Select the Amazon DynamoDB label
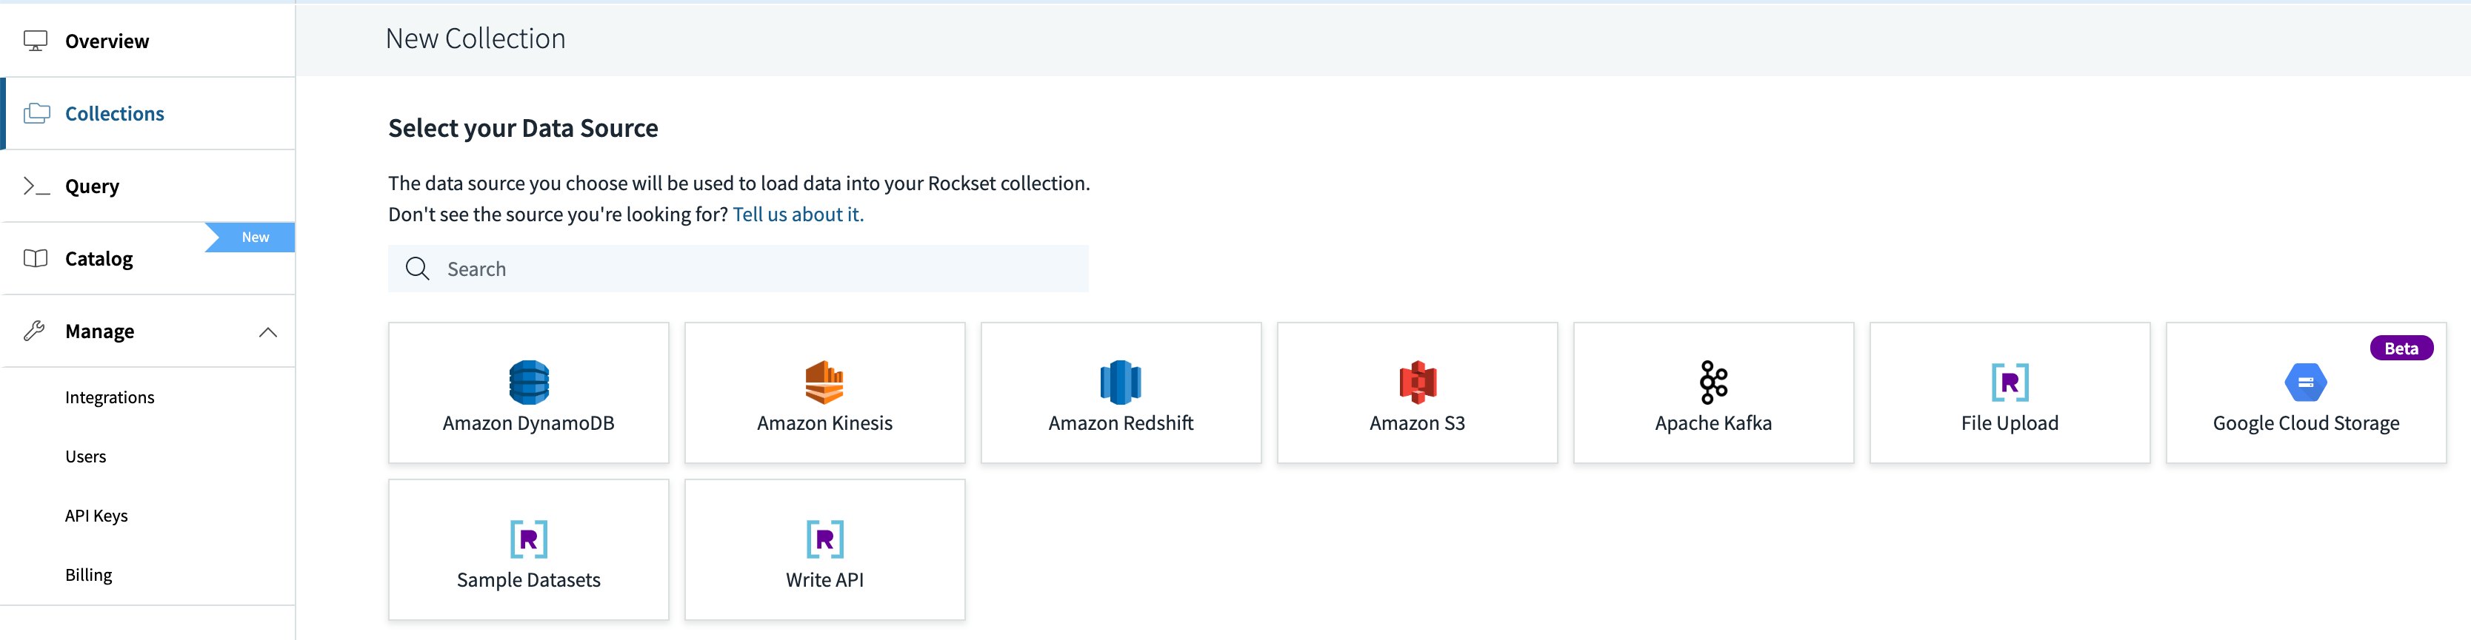The height and width of the screenshot is (640, 2471). point(529,422)
